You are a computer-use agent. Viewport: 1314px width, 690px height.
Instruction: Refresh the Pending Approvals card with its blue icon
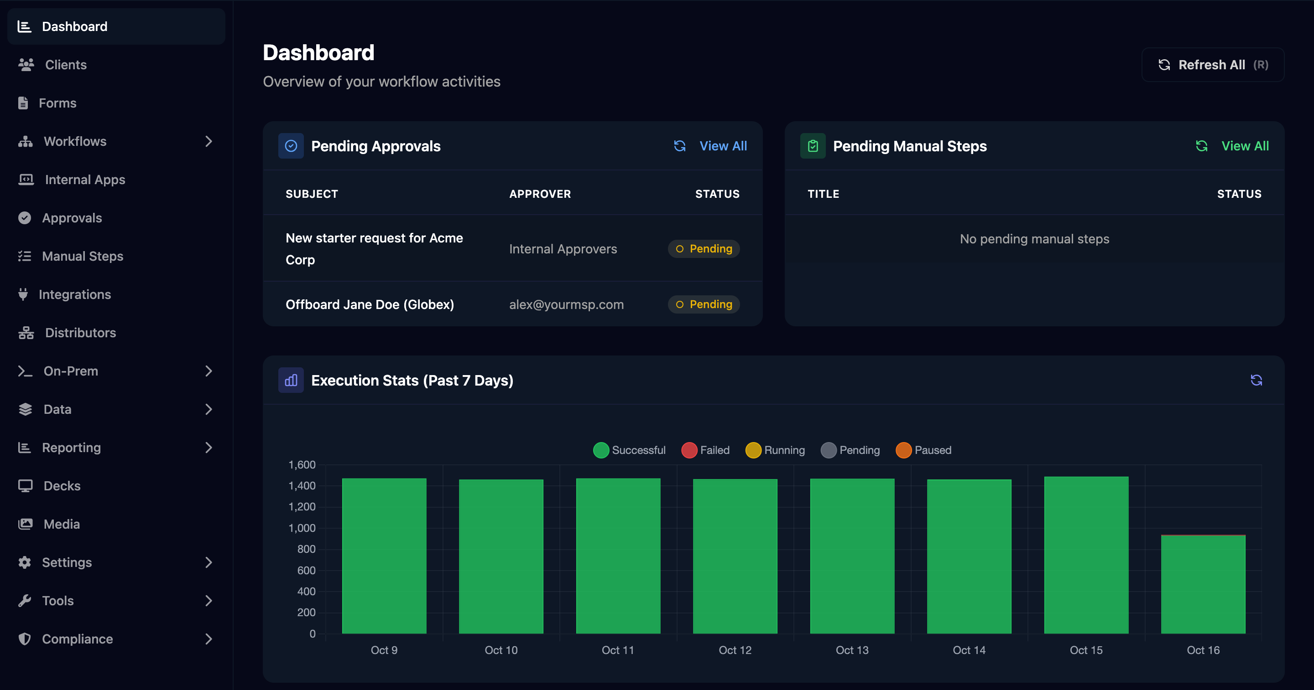pyautogui.click(x=679, y=146)
